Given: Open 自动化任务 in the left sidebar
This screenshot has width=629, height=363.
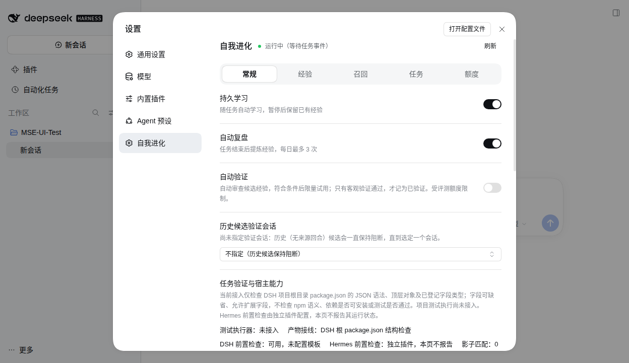Looking at the screenshot, I should tap(41, 90).
